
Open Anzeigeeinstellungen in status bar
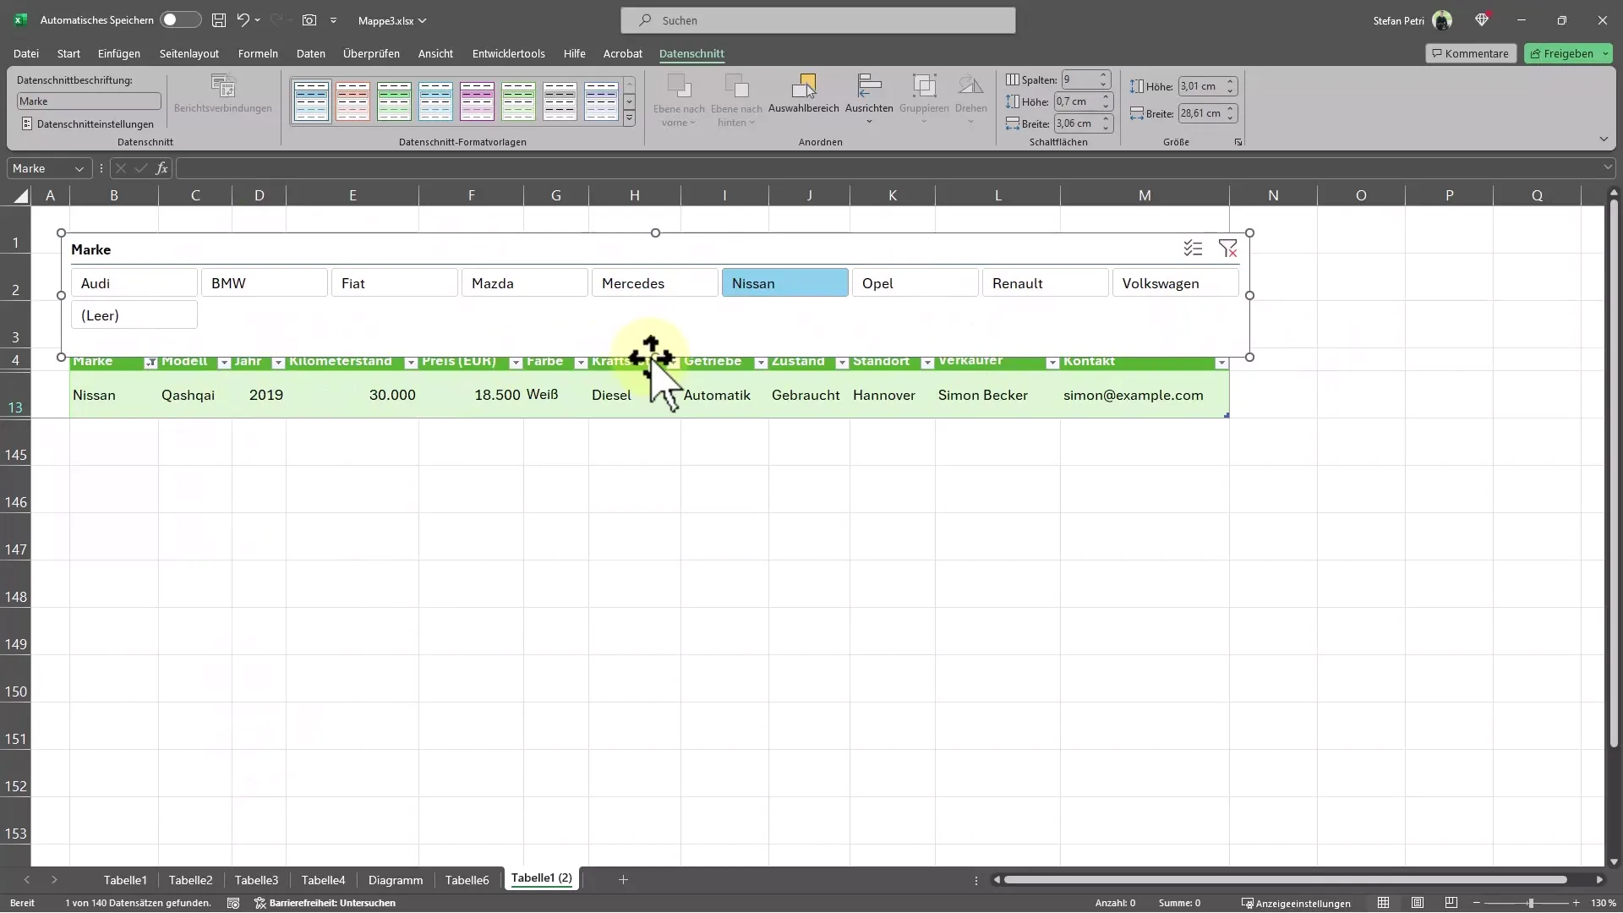tap(1296, 903)
